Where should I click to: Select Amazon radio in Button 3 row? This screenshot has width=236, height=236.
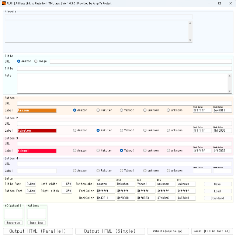coord(75,150)
